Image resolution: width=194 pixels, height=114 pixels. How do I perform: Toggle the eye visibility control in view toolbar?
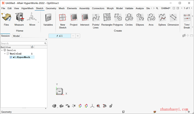[54, 106]
